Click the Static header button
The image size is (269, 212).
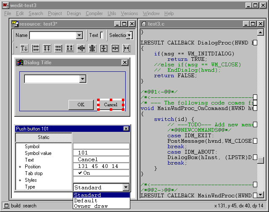pos(44,137)
